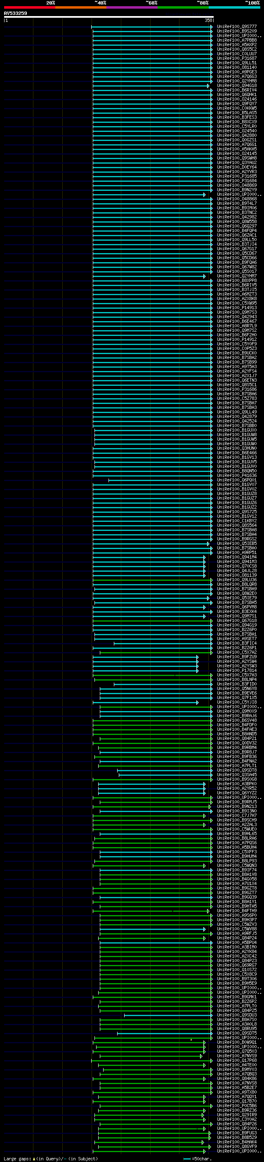Viewport: 264px width, 1162px height.
Task: Pick label UniRef100_O42943
Action: tap(237, 317)
